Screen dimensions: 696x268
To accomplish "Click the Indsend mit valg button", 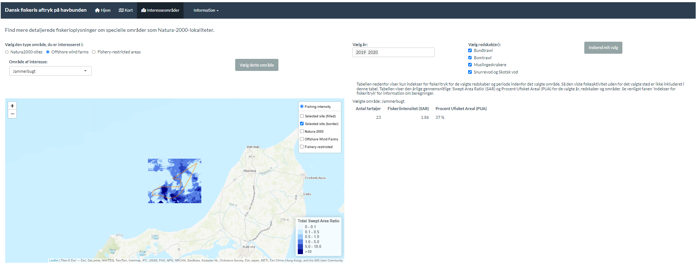I will coord(603,48).
